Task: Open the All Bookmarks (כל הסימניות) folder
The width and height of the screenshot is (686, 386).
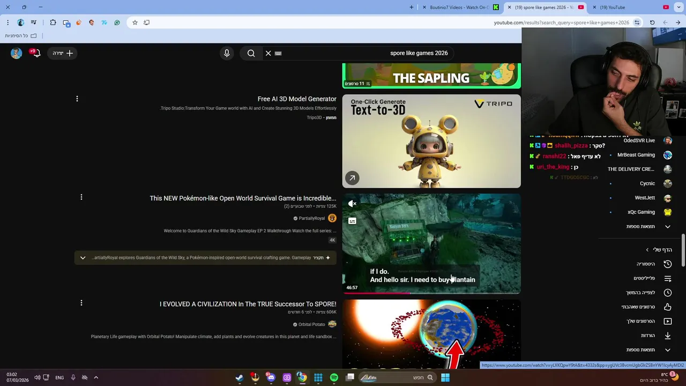Action: click(21, 35)
